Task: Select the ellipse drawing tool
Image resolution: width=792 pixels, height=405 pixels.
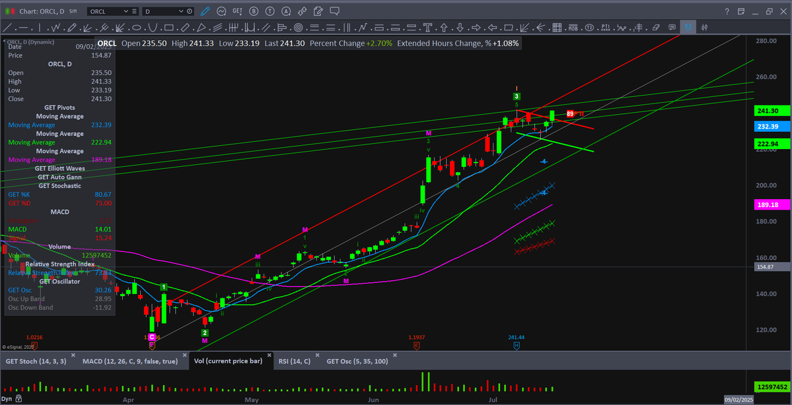Action: (136, 27)
